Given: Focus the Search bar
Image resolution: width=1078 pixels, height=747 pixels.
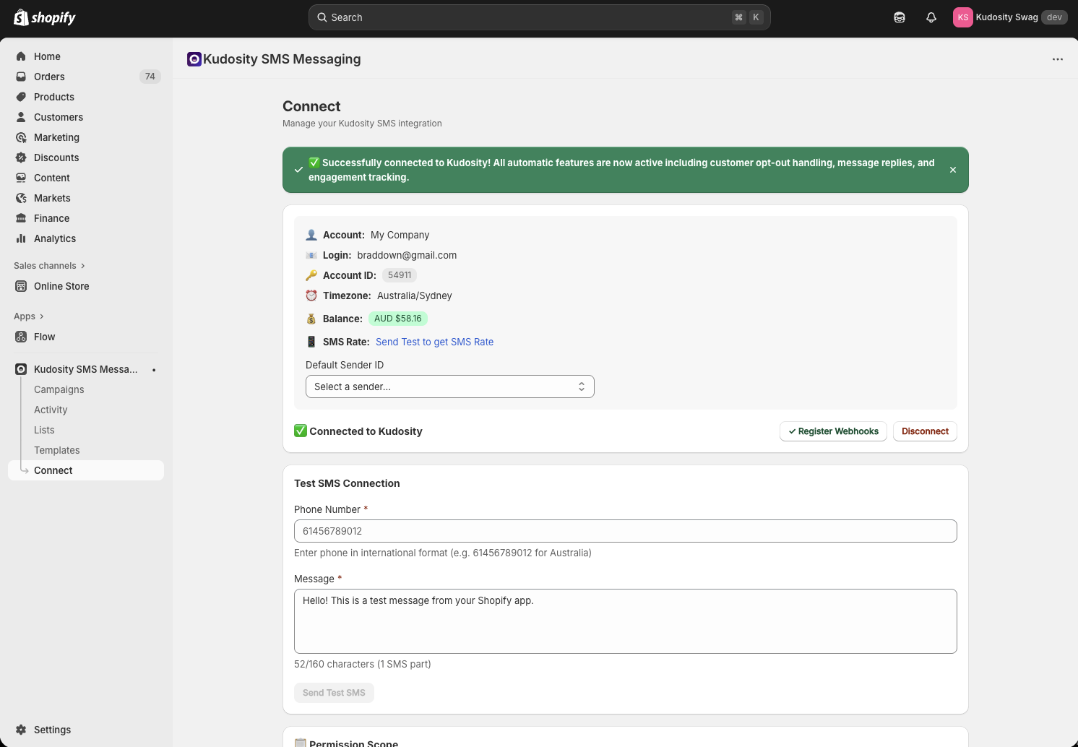Looking at the screenshot, I should coord(540,17).
